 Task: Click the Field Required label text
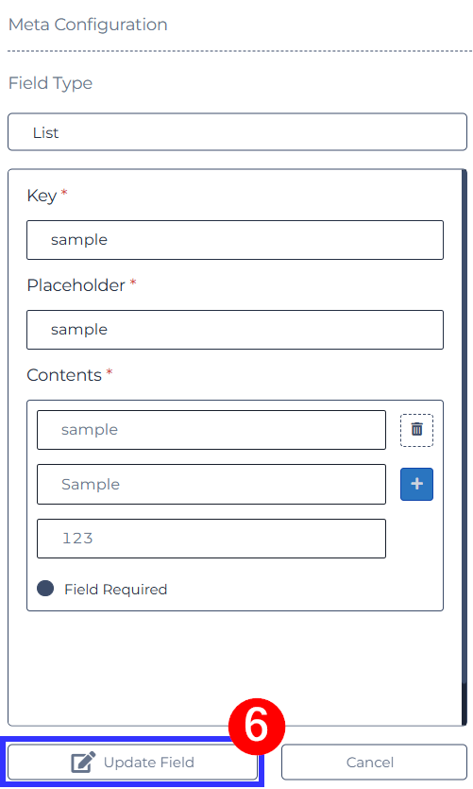pos(115,590)
